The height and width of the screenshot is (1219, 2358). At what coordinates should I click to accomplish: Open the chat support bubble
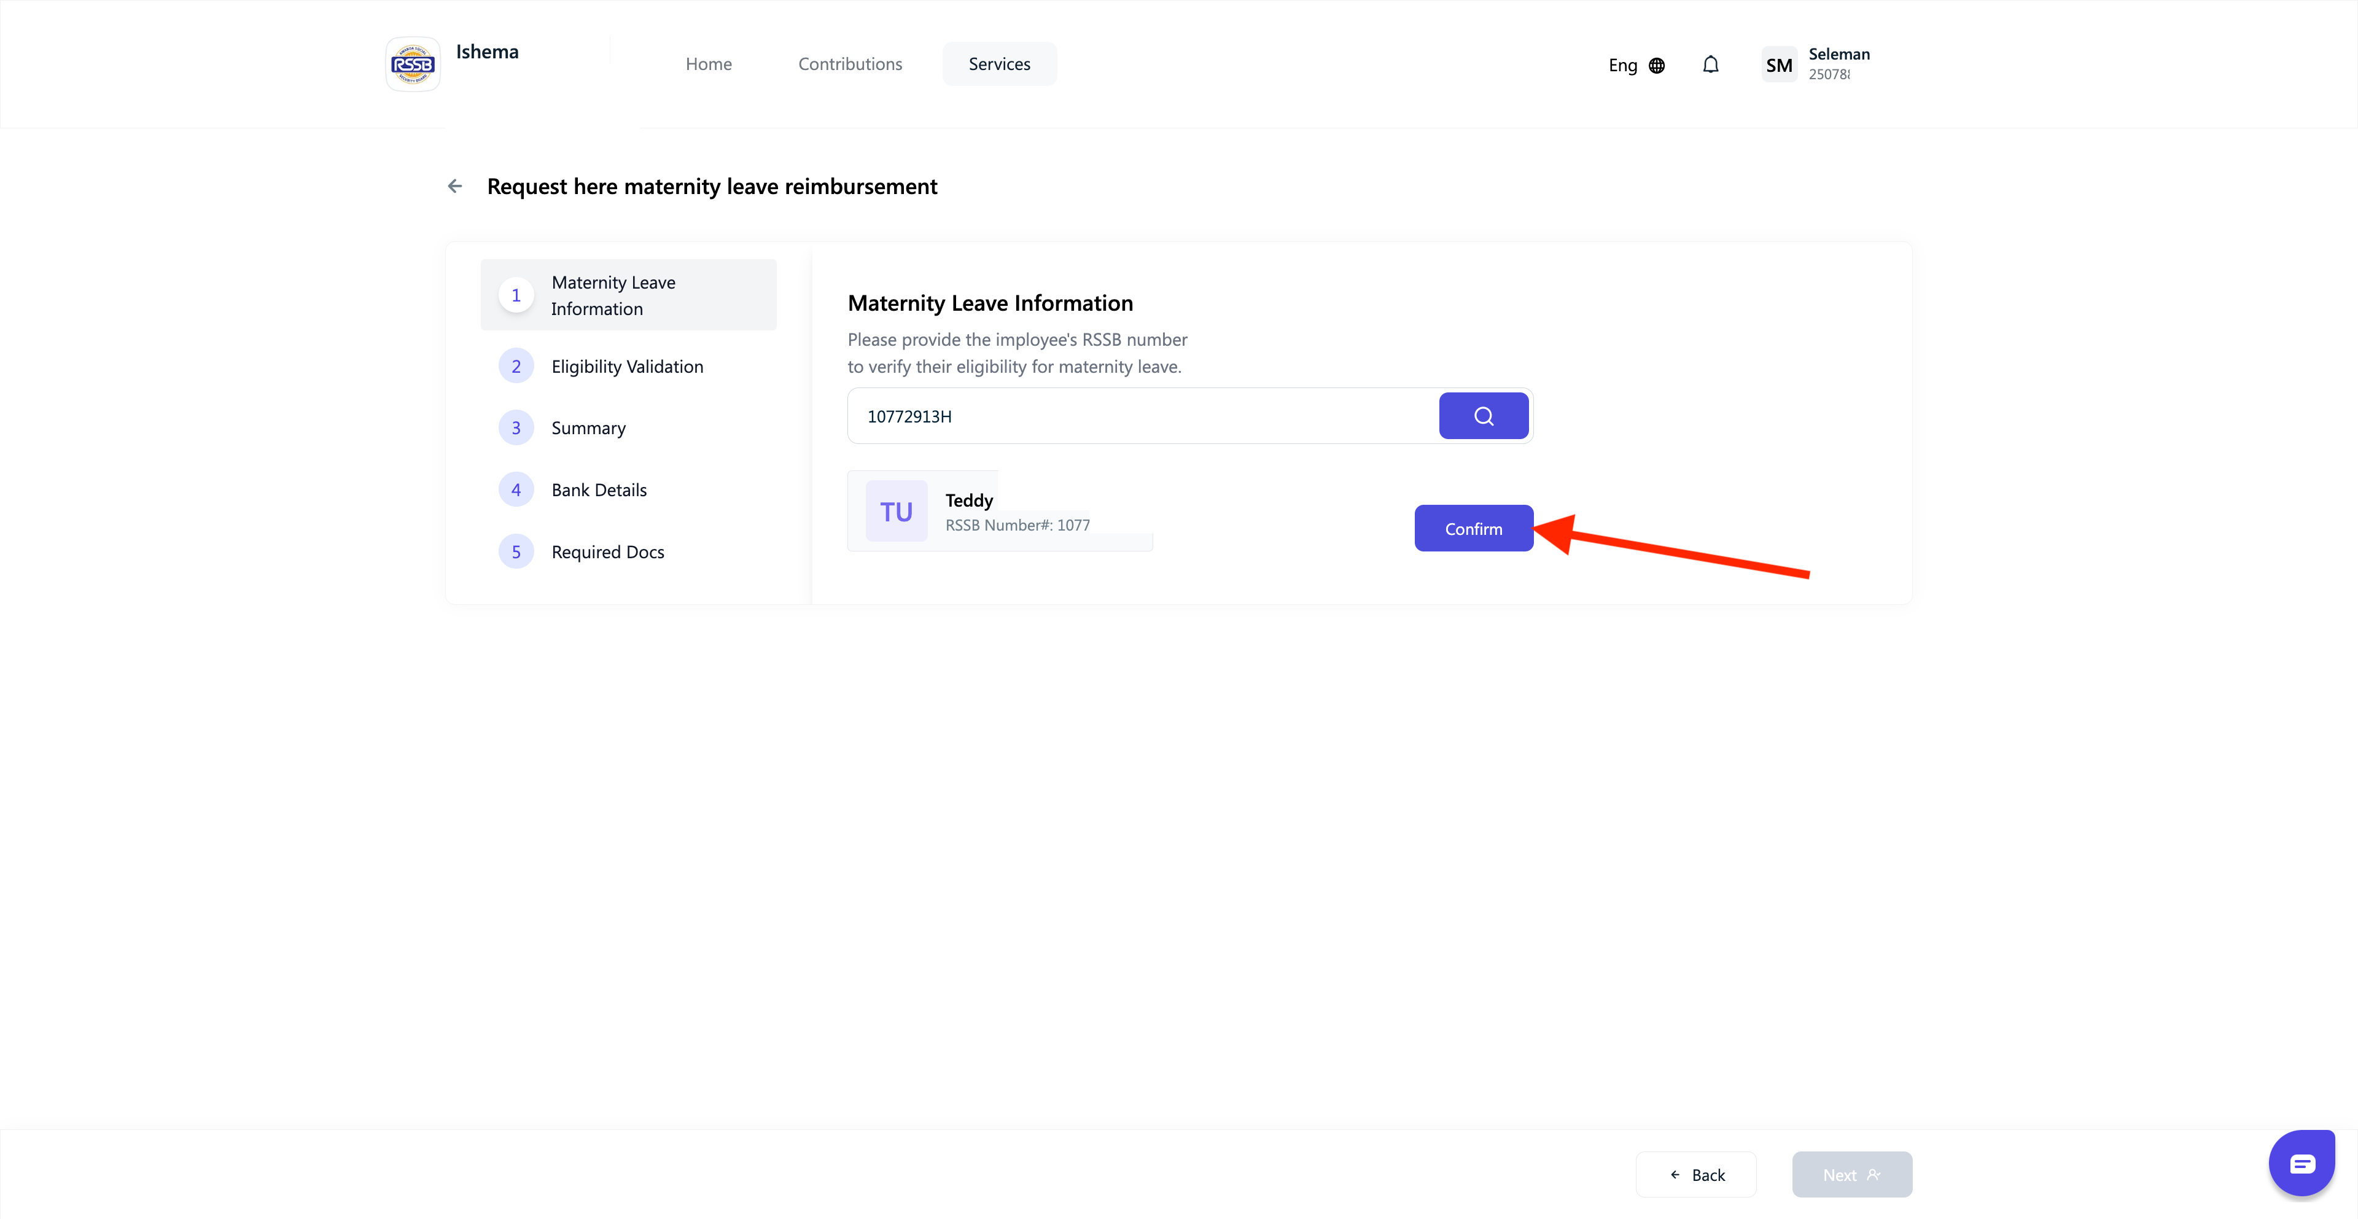coord(2302,1163)
